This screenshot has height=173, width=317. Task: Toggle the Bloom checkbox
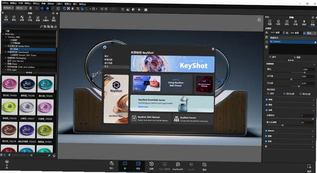click(266, 131)
